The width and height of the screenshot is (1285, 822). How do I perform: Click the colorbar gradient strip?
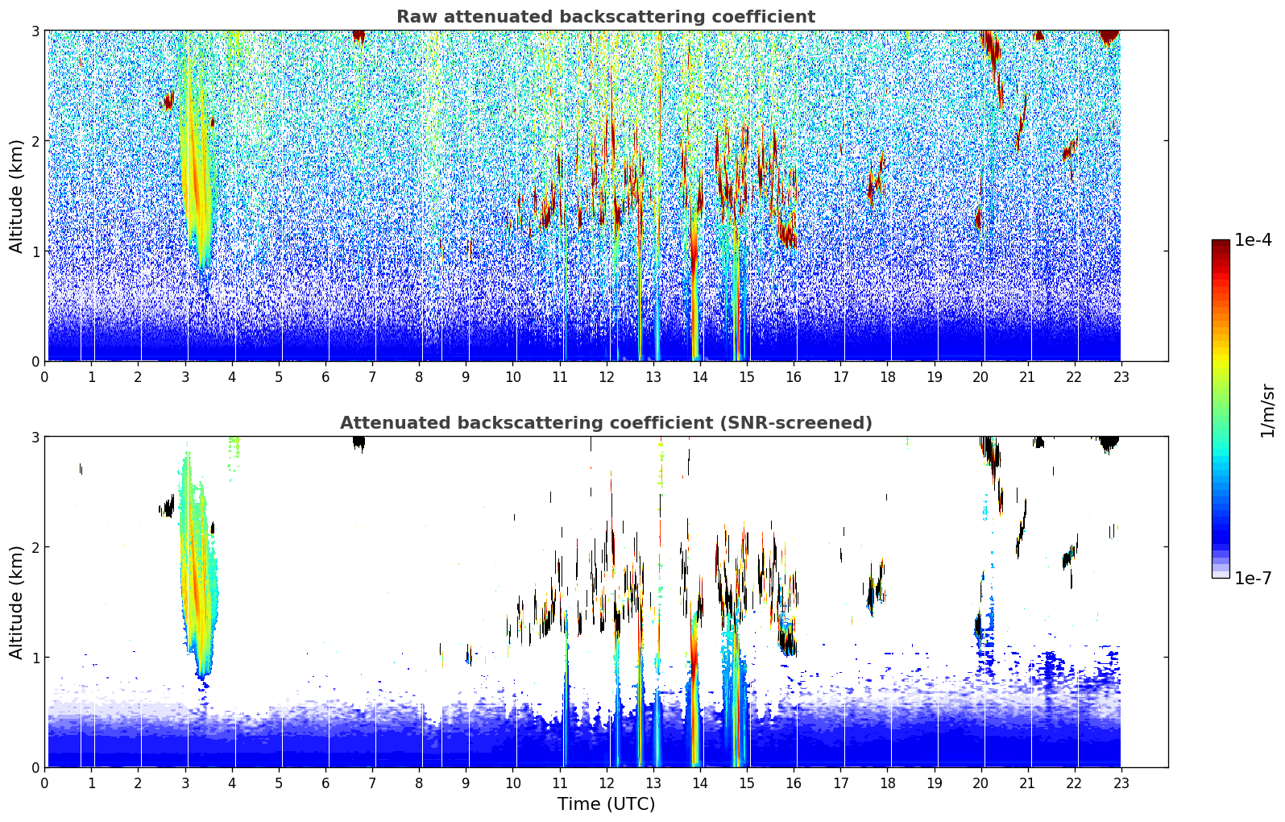coord(1221,409)
